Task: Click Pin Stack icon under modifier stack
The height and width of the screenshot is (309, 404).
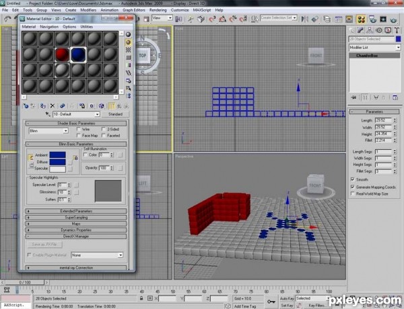Action: click(x=353, y=97)
